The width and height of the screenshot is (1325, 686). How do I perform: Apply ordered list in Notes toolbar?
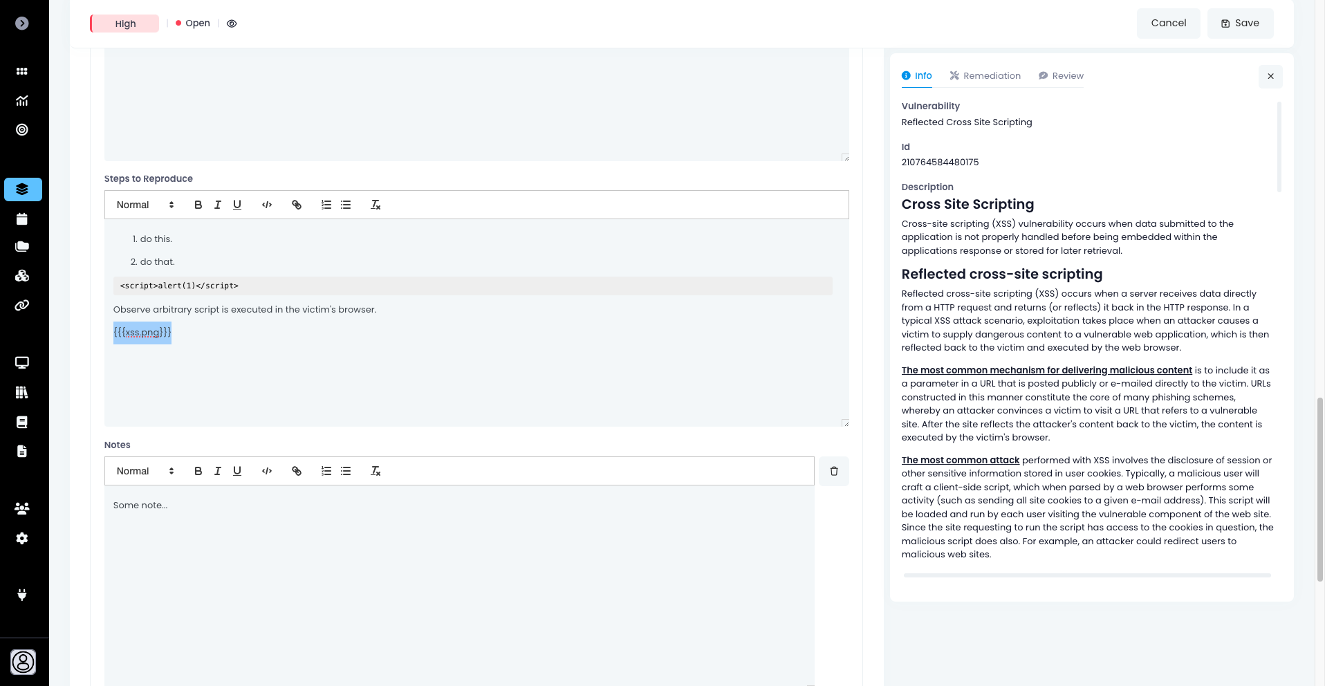point(326,471)
